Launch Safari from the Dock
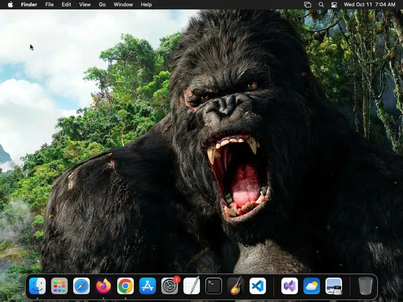The width and height of the screenshot is (403, 302). [x=81, y=286]
